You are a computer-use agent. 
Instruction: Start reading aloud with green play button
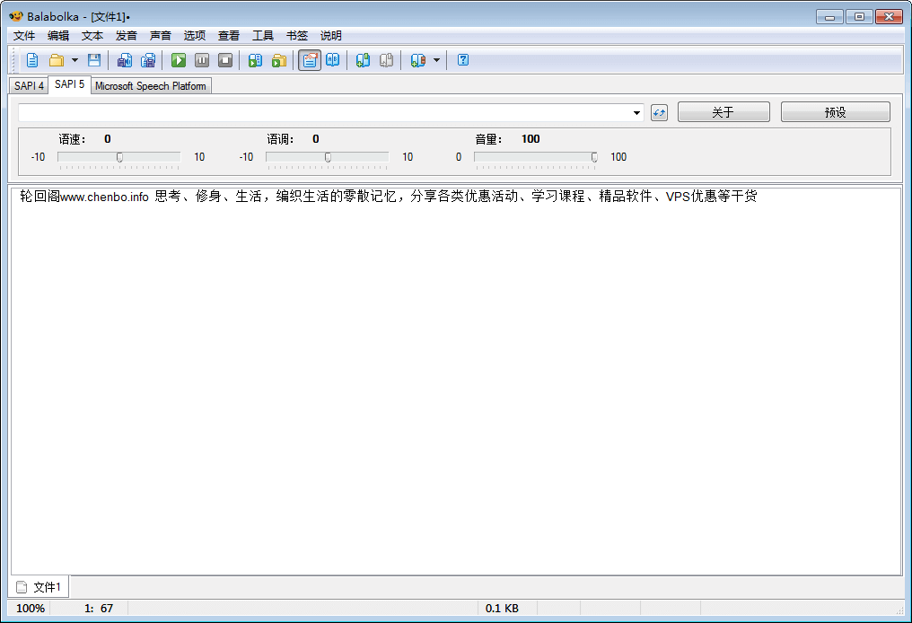click(179, 60)
